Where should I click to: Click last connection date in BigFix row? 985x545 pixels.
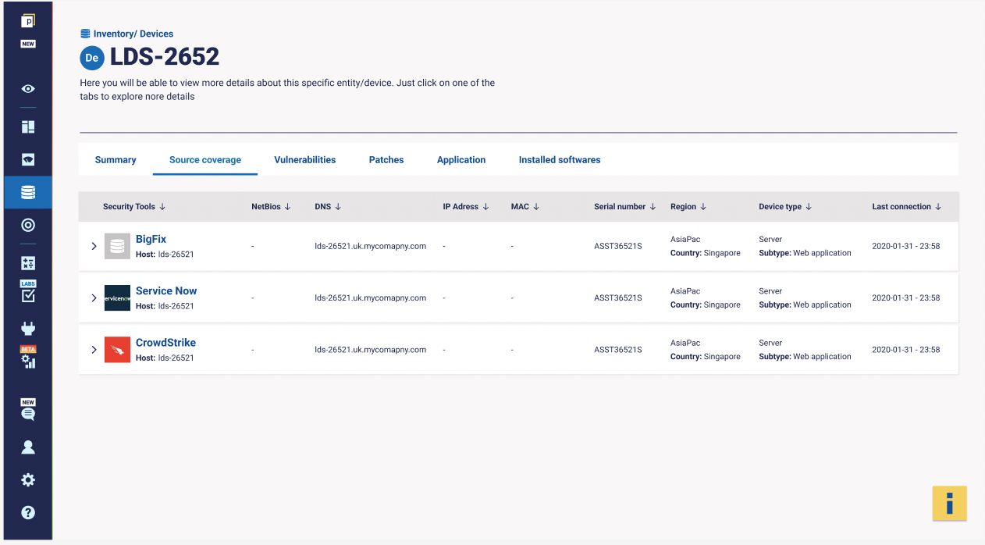tap(906, 246)
